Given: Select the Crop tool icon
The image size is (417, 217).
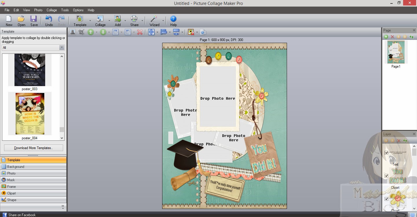Looking at the screenshot, I should [81, 32].
